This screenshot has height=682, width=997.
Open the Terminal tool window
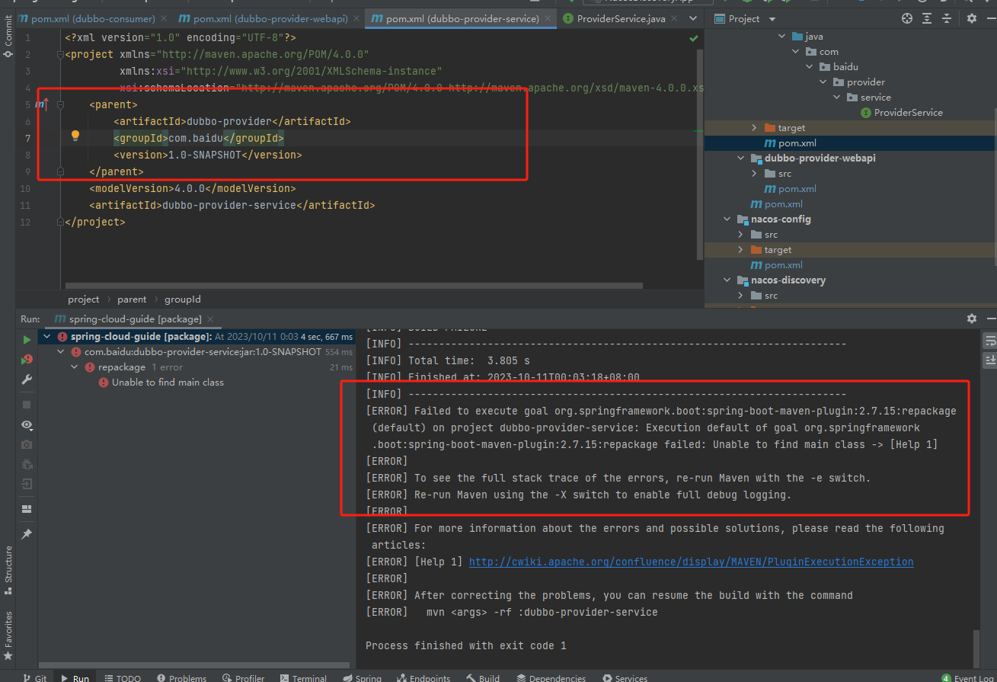(x=302, y=677)
